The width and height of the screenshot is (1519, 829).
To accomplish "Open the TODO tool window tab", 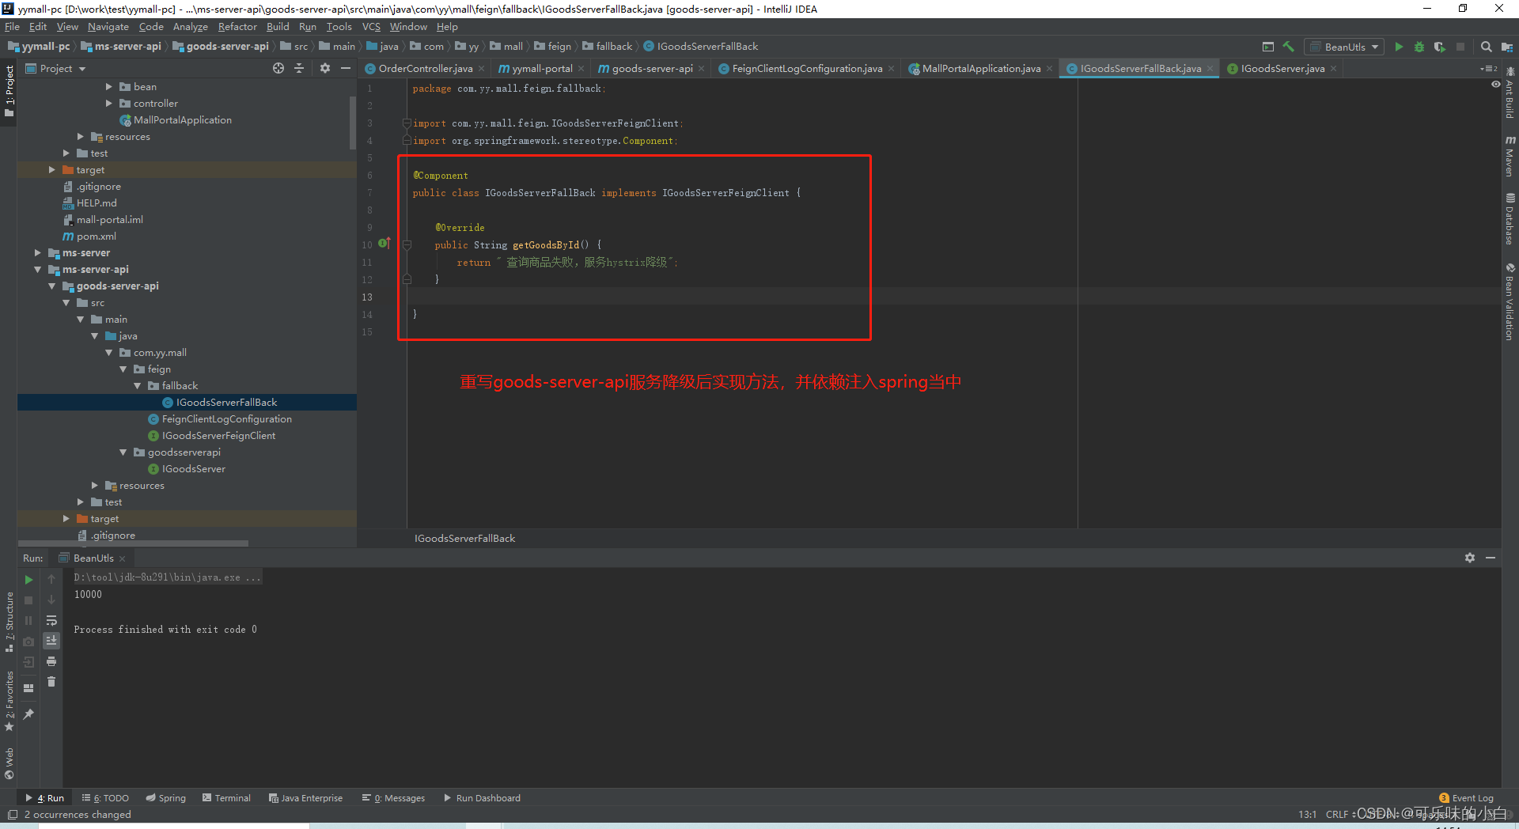I will coord(105,797).
